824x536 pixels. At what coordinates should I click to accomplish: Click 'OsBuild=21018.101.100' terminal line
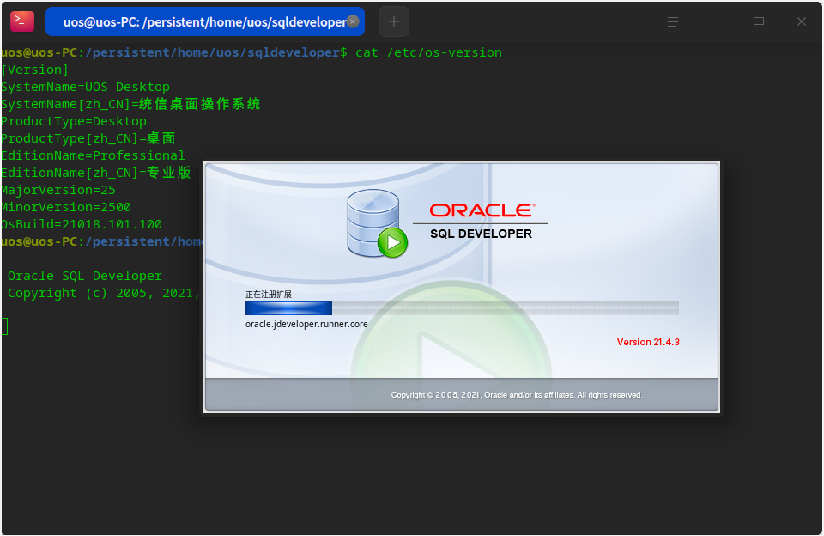tap(82, 224)
